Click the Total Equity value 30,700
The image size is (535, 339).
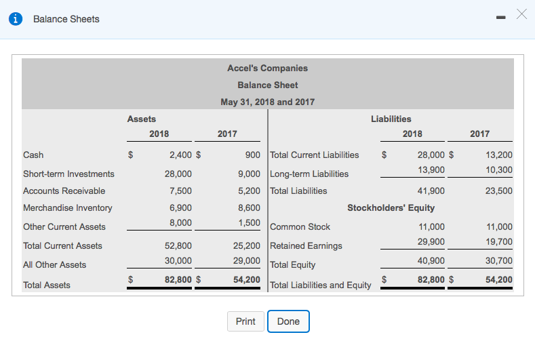click(499, 261)
